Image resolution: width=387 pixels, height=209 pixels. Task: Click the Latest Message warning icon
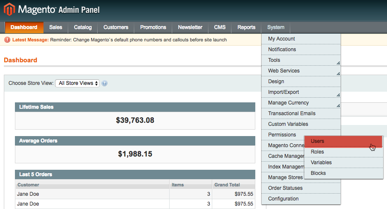coord(7,40)
